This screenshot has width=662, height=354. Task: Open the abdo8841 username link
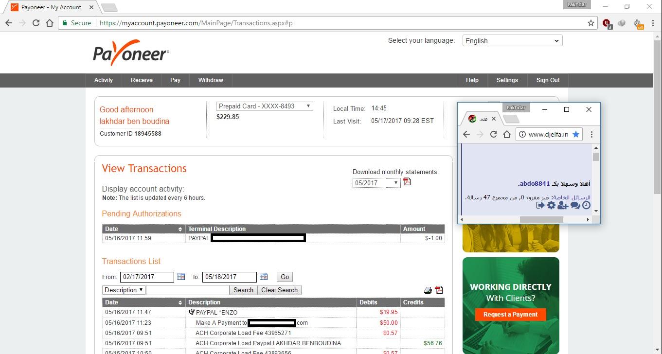click(x=534, y=184)
